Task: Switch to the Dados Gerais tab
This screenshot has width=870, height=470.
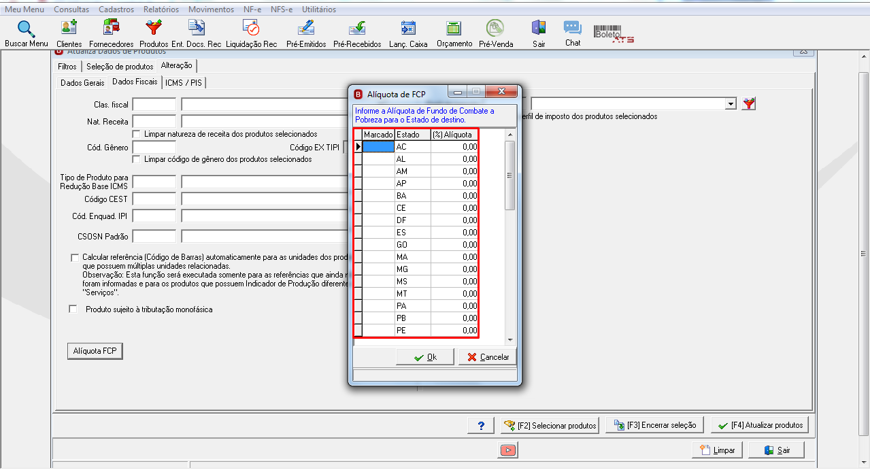Action: pyautogui.click(x=82, y=82)
